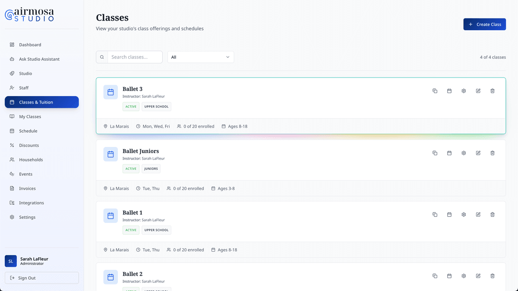Expand the class filter chevron
Viewport: 518px width, 291px height.
coord(227,56)
